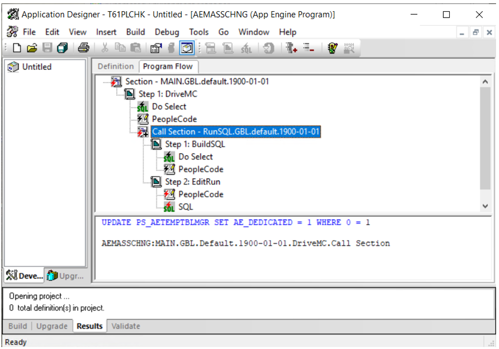Open the Go menu
Screen dimensions: 499x349
click(x=223, y=32)
